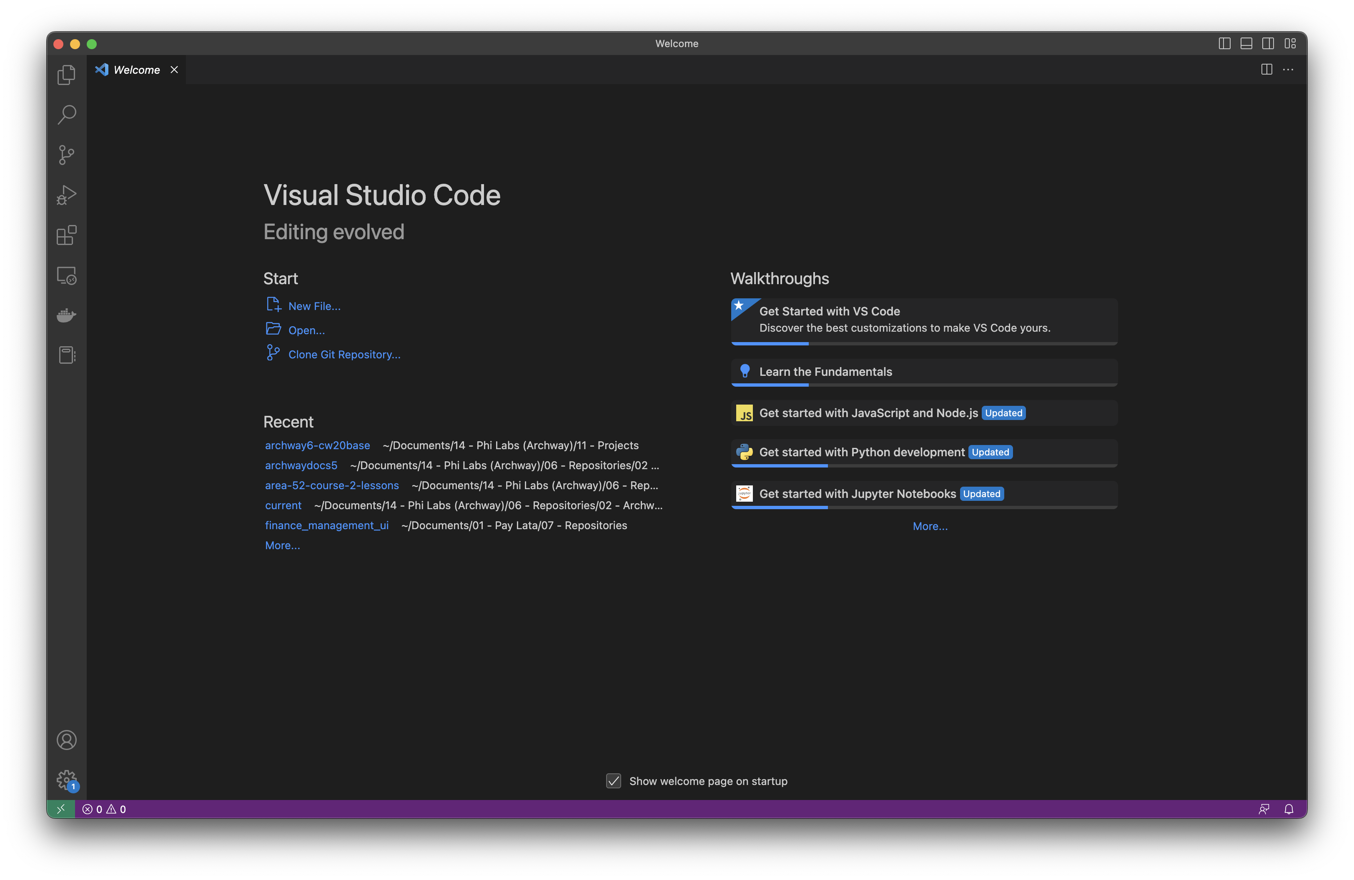Open editor More Actions ellipsis menu

coord(1288,70)
